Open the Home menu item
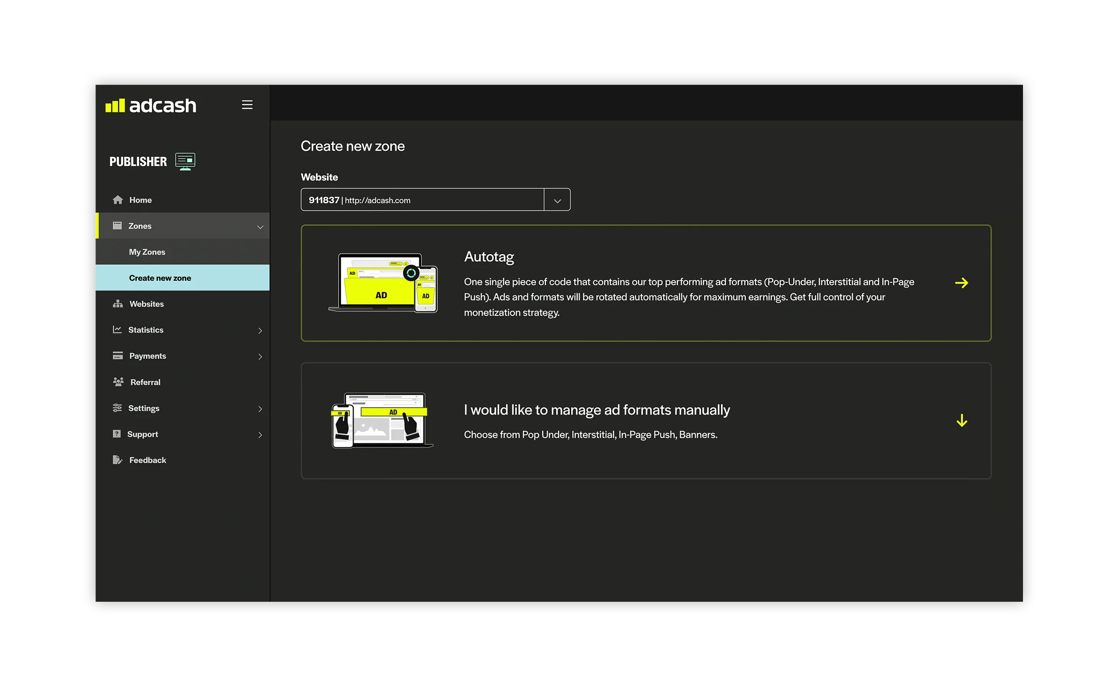 183,200
